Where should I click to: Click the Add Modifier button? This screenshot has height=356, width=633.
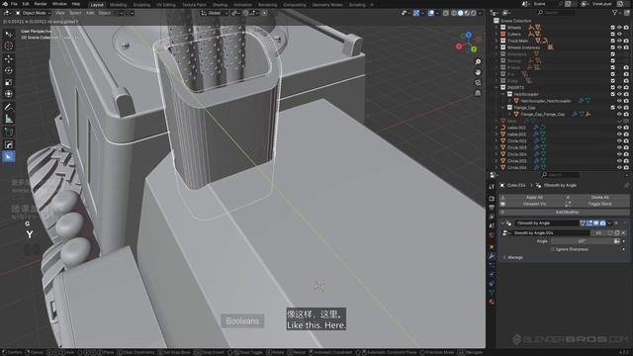564,212
